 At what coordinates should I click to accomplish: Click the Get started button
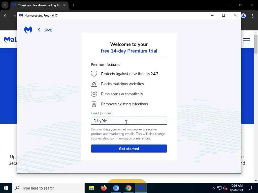pos(129,149)
